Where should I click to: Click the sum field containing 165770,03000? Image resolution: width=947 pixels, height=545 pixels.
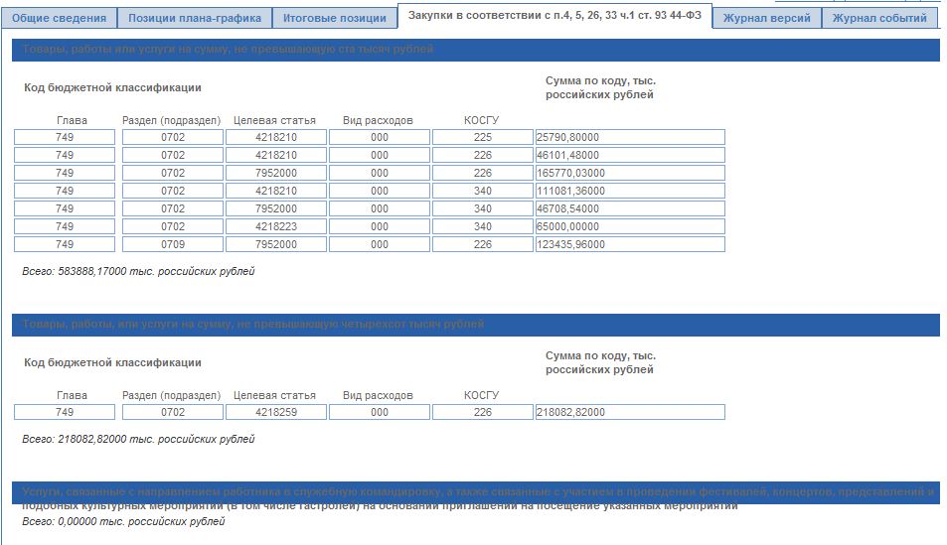click(630, 173)
